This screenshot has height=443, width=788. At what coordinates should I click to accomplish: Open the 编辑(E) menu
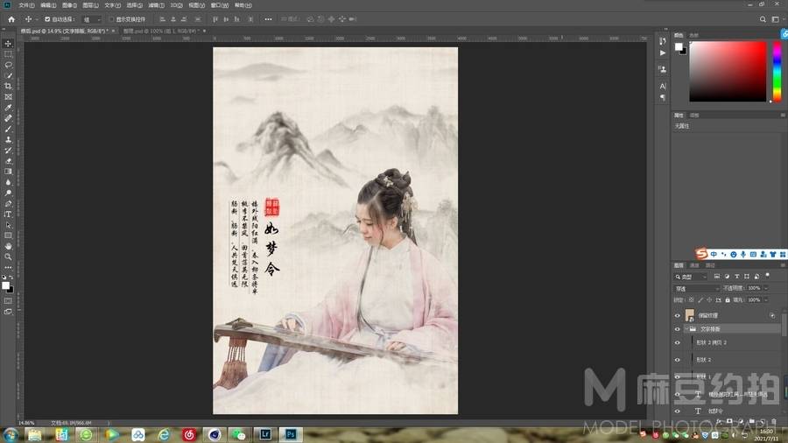coord(48,5)
